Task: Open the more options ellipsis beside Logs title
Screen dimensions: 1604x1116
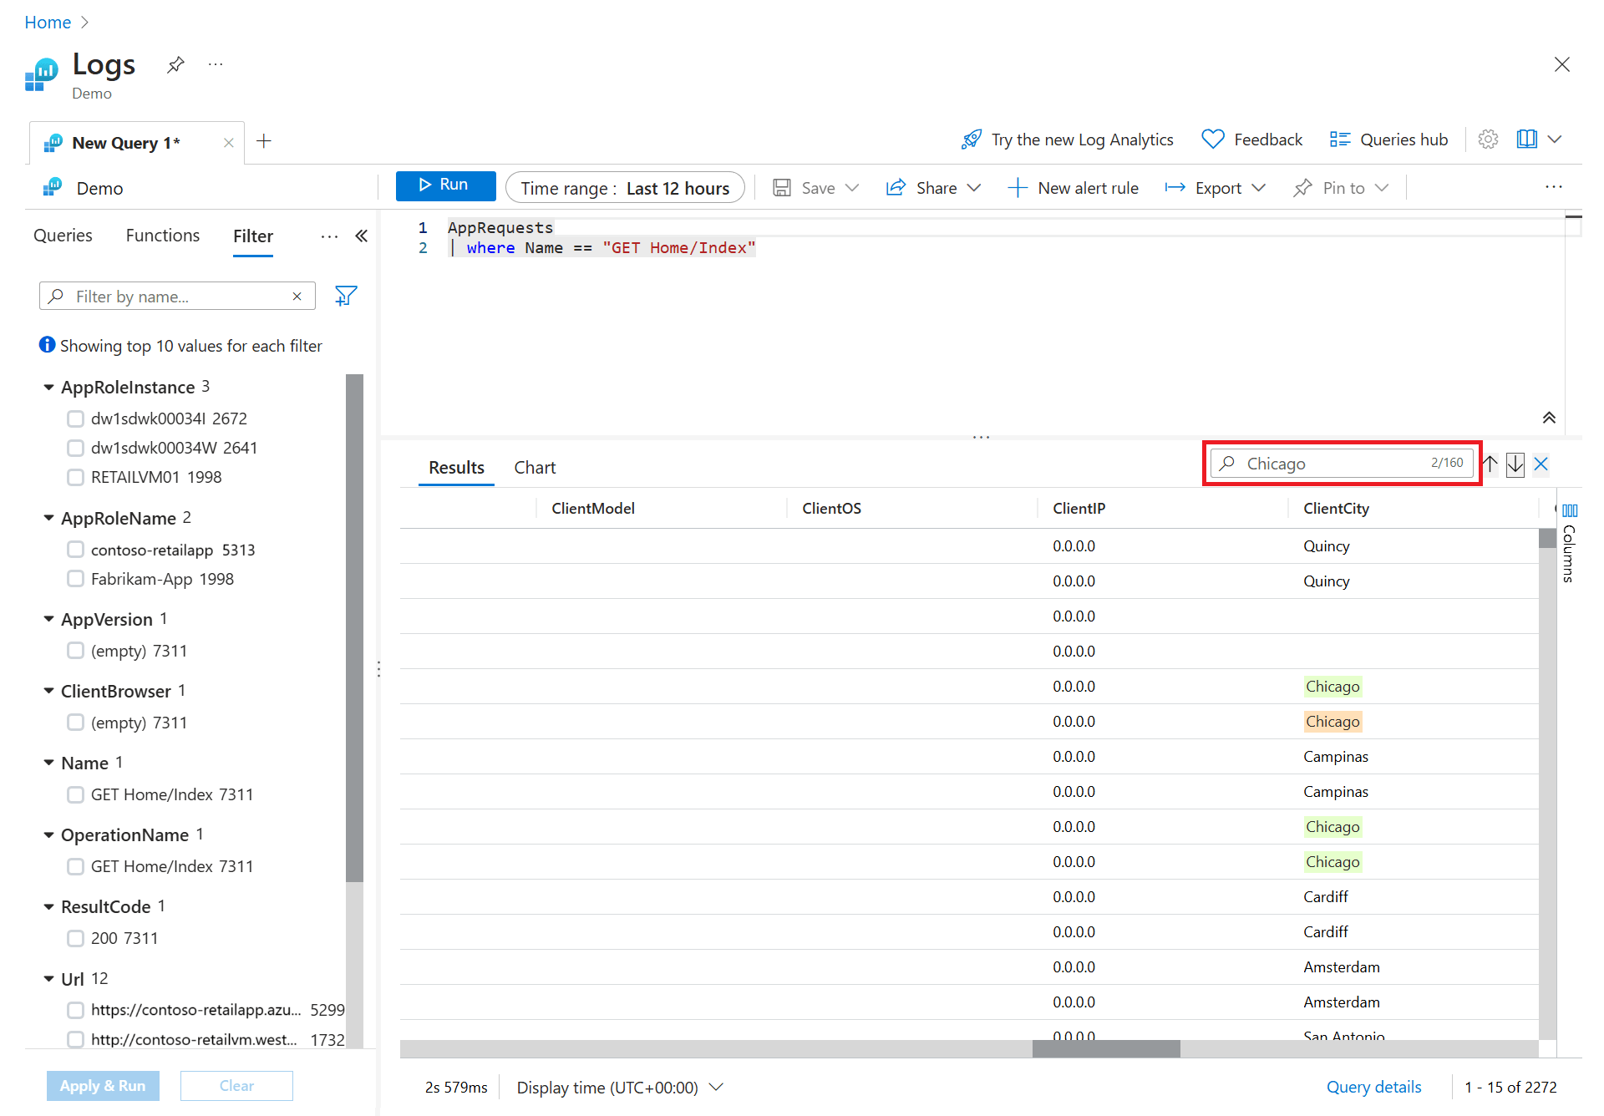Action: tap(216, 64)
